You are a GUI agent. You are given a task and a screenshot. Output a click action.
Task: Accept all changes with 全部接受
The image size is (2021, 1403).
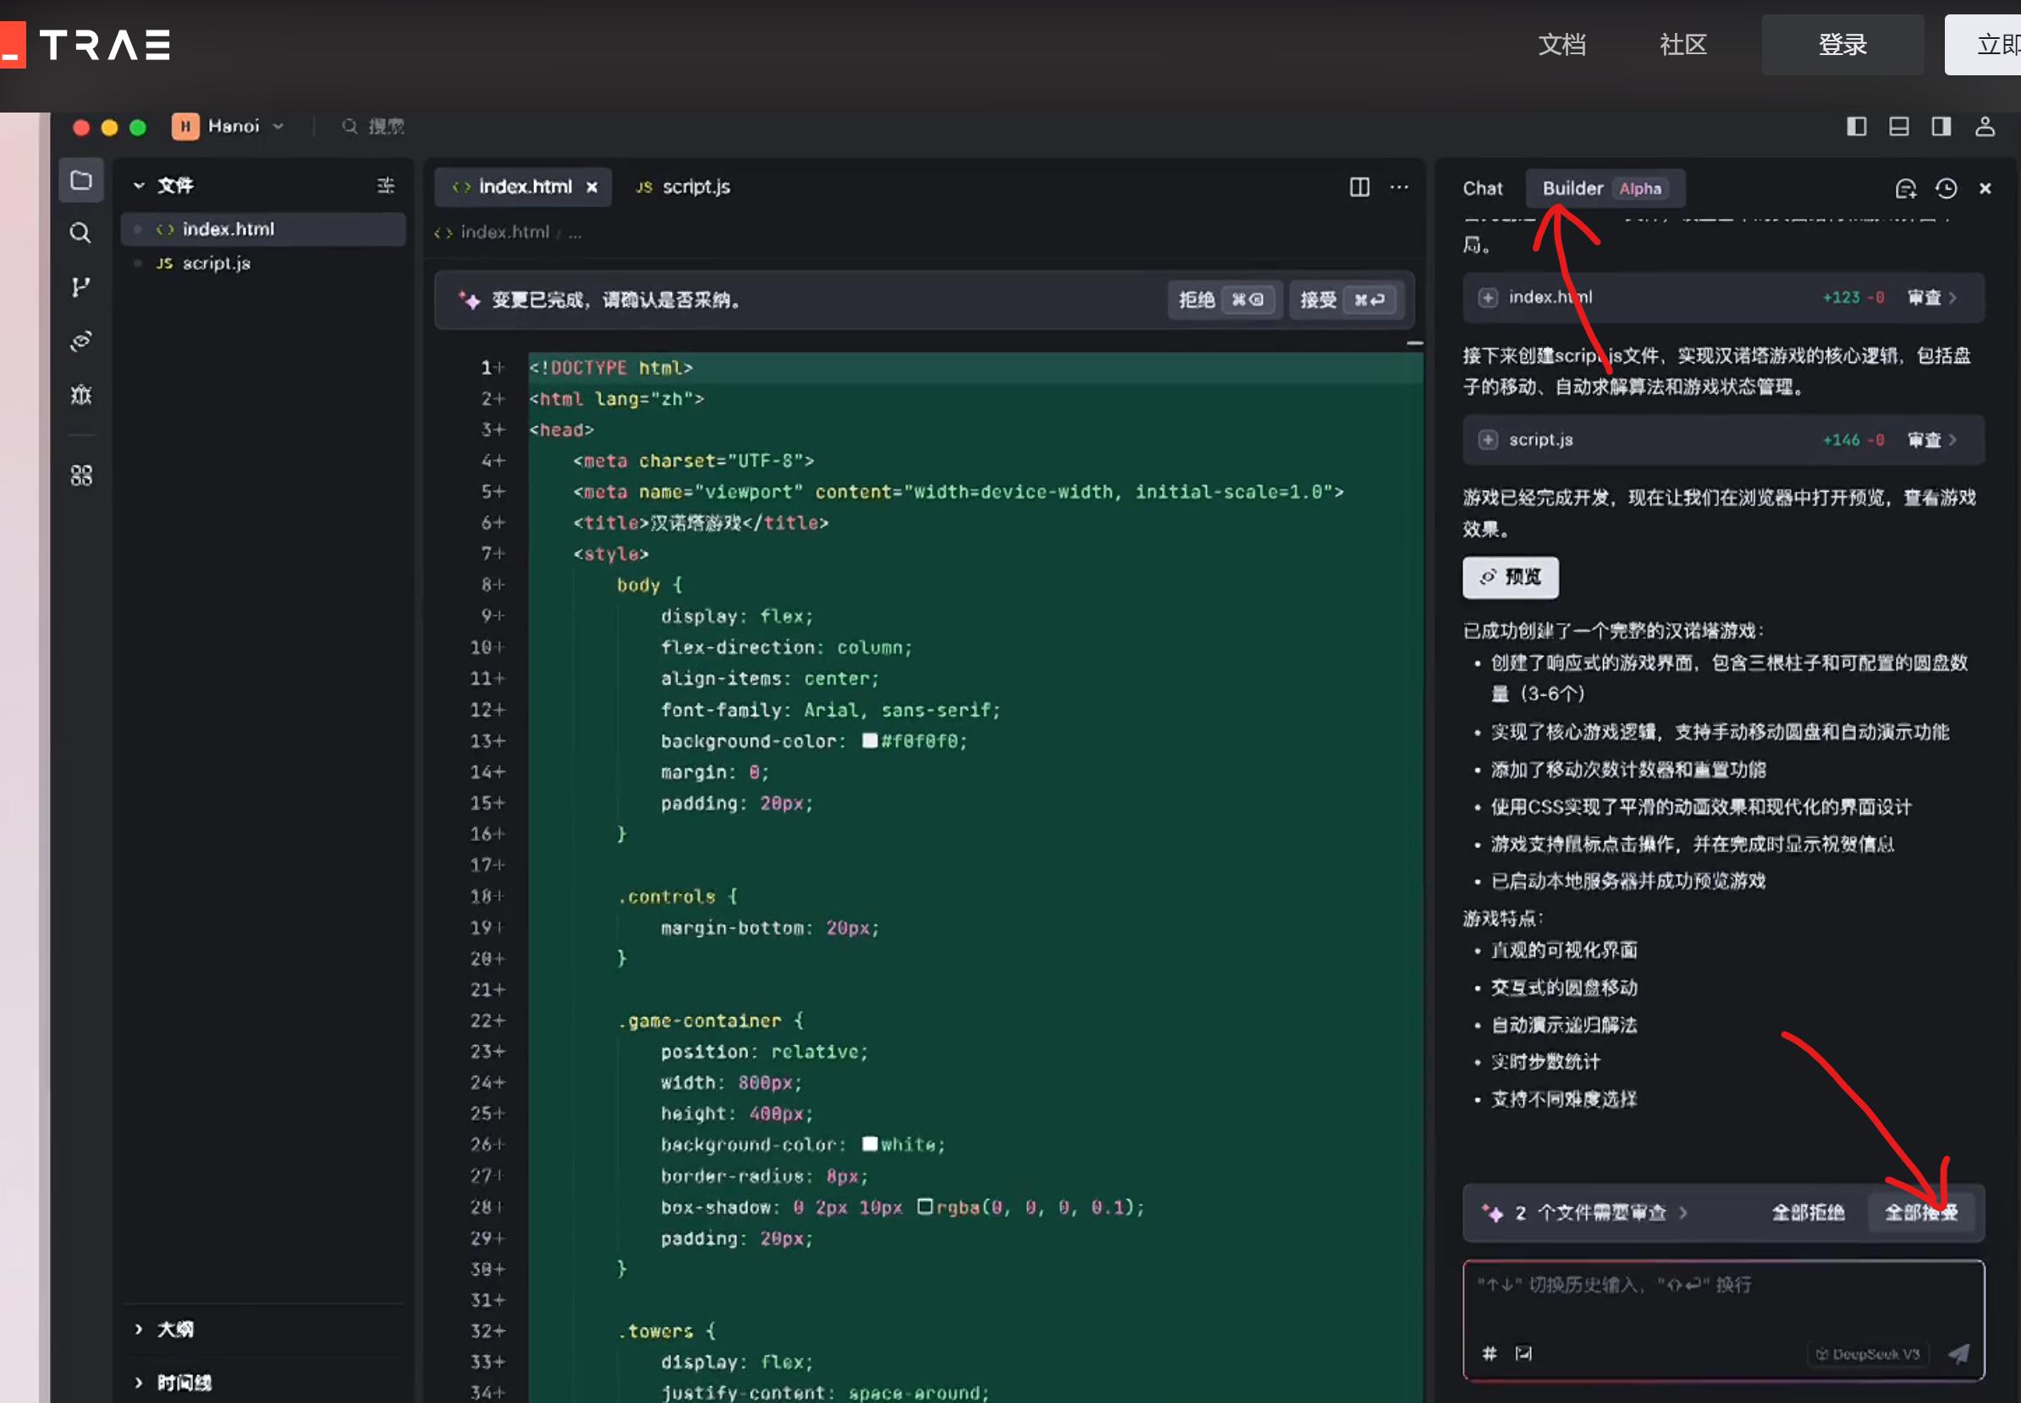[1922, 1212]
